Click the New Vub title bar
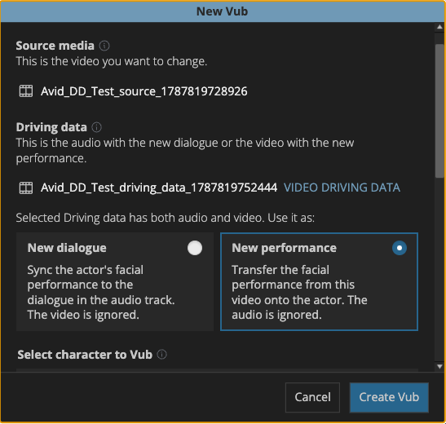This screenshot has width=446, height=424. pyautogui.click(x=223, y=11)
